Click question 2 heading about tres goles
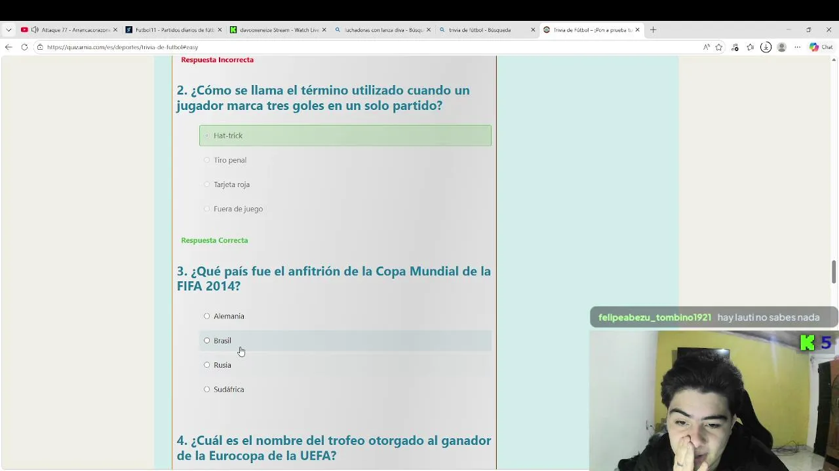This screenshot has height=471, width=839. (x=322, y=97)
